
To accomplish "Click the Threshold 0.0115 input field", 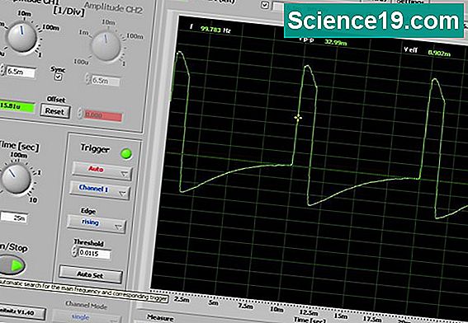I will pos(94,254).
